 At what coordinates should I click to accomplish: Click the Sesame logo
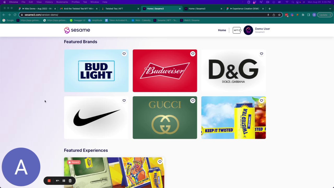point(77,30)
